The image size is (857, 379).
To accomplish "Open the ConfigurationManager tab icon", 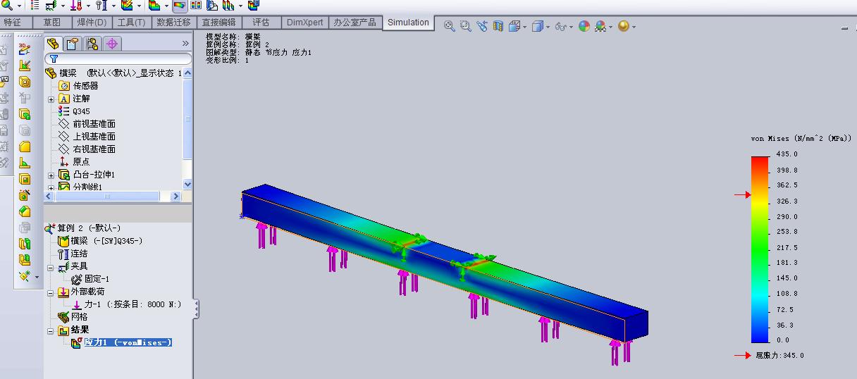I will tap(92, 44).
